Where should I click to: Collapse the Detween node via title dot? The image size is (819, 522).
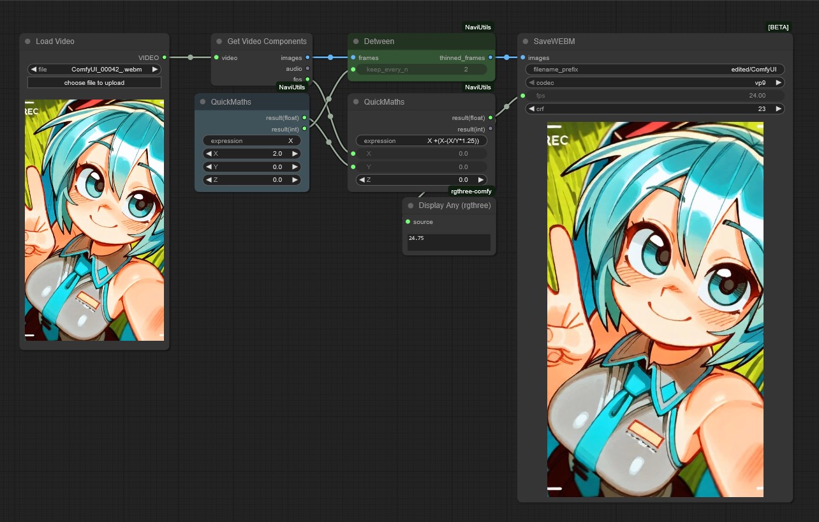(x=356, y=41)
